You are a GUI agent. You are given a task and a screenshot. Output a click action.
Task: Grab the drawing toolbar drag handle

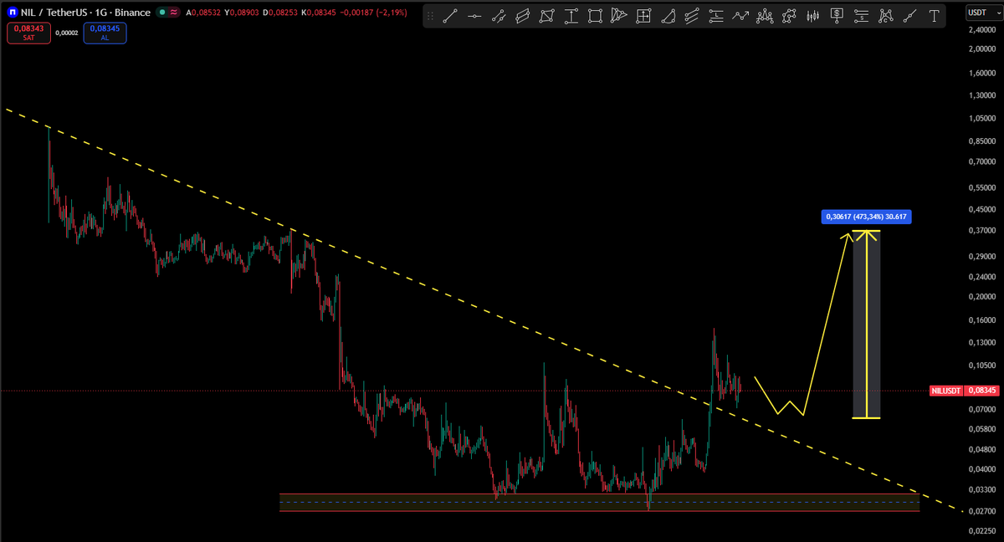tap(430, 15)
